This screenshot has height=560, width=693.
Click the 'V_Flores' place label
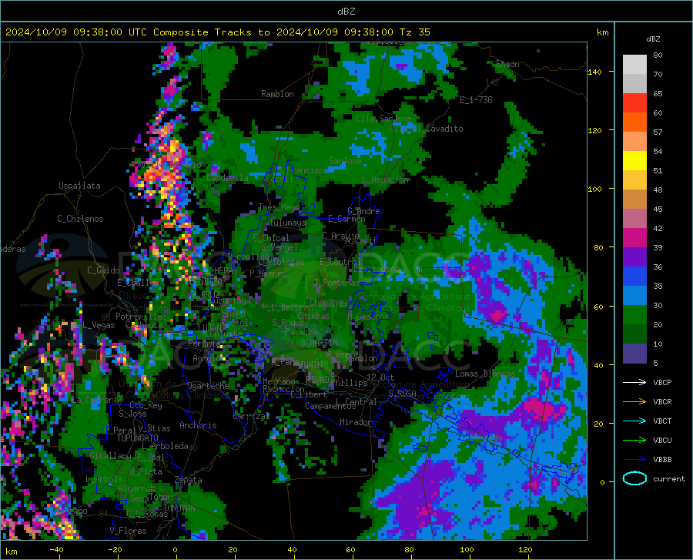click(128, 531)
